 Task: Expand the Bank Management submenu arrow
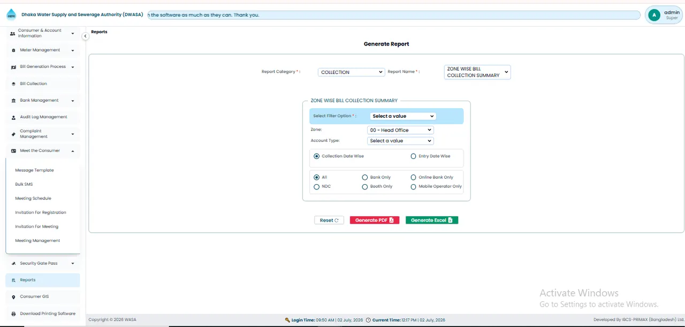[73, 101]
